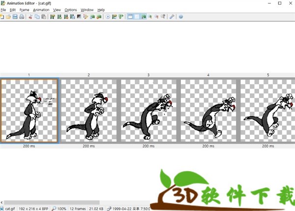Click the frame number label 1
The height and width of the screenshot is (211, 295).
[x=29, y=75]
